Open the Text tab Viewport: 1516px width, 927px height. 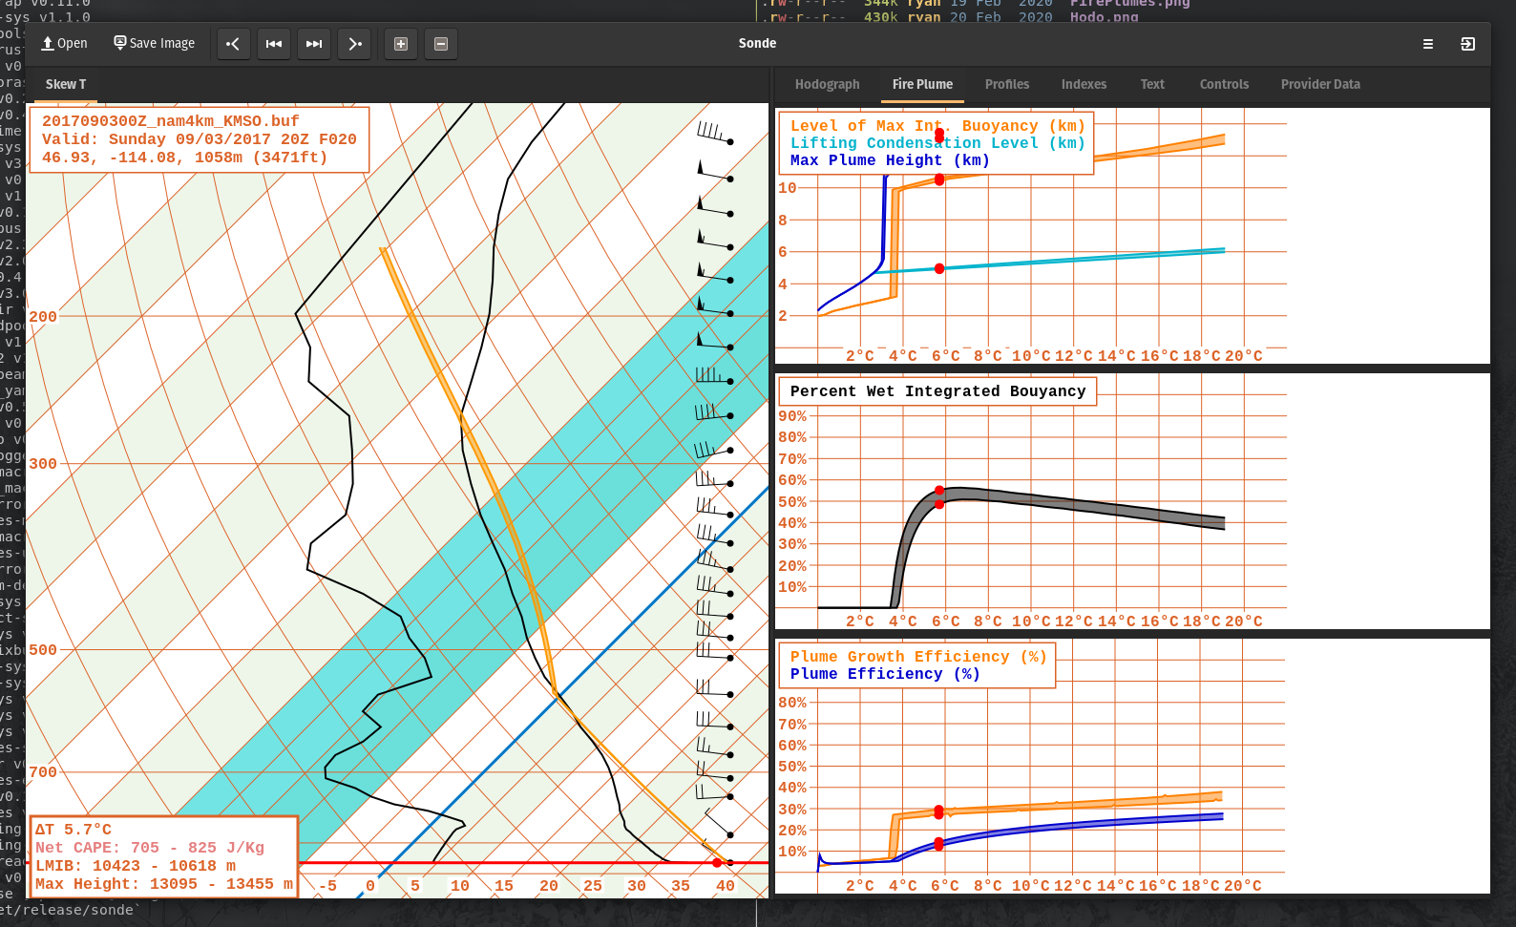pos(1152,84)
